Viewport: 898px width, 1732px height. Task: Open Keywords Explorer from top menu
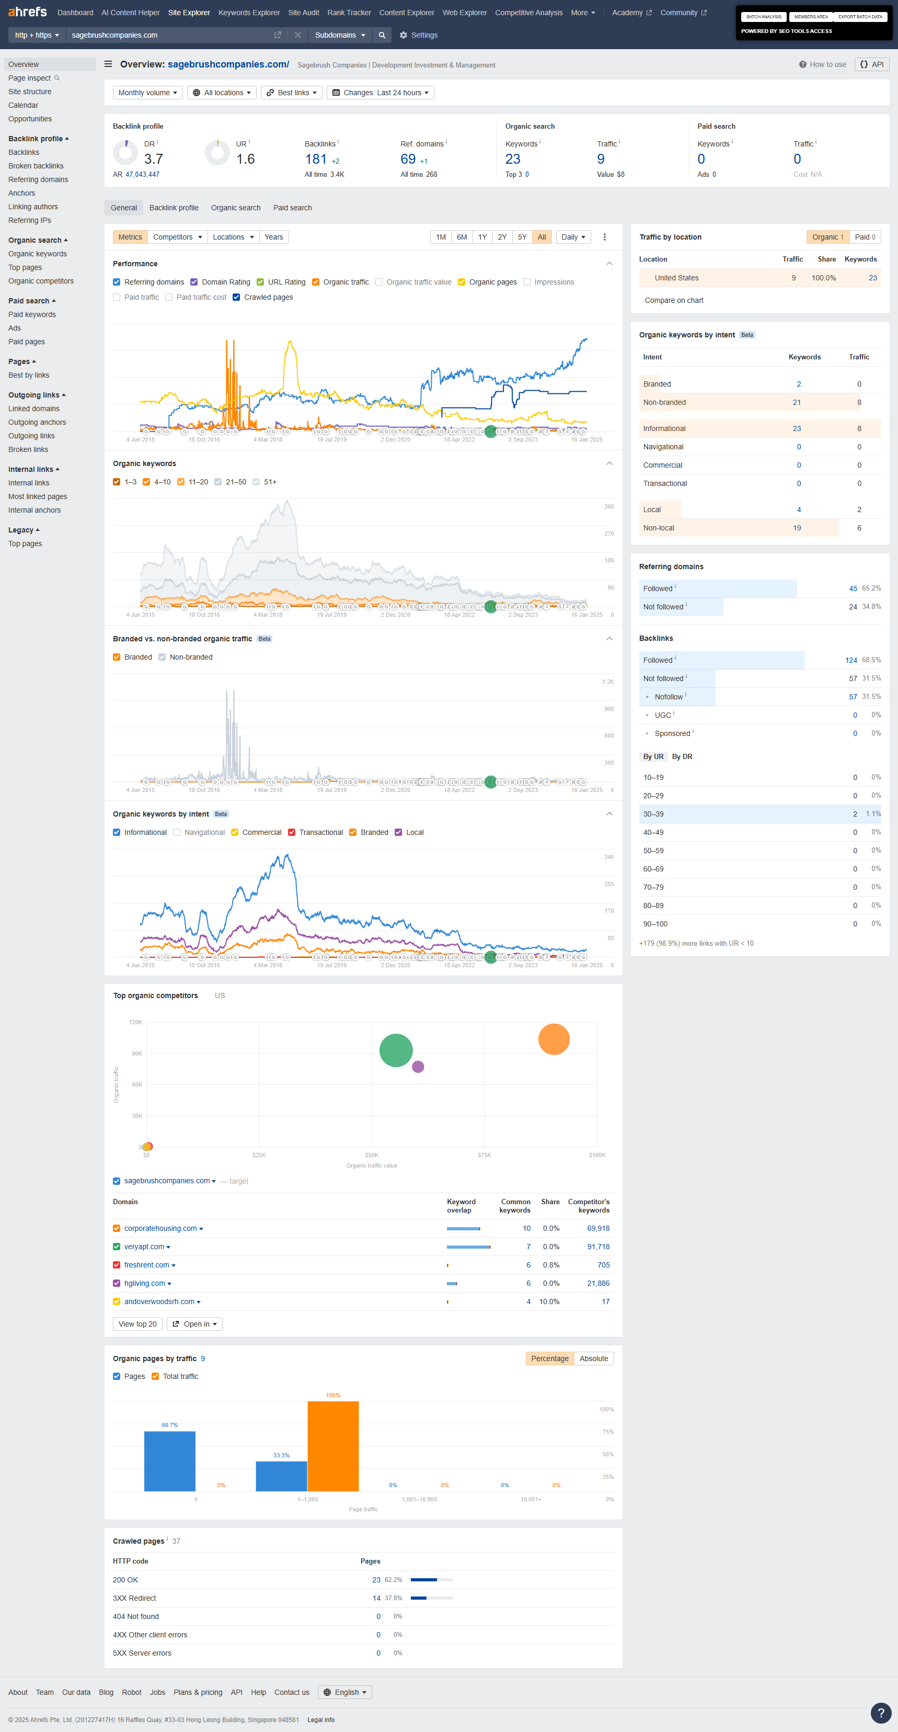point(248,13)
